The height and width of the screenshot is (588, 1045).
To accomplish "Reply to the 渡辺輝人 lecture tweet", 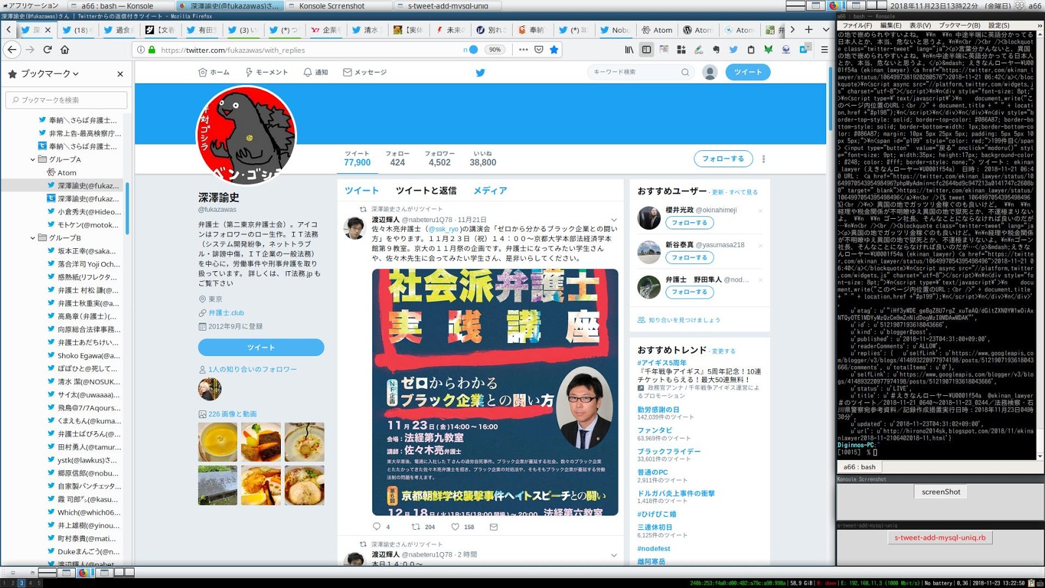I will coord(376,527).
